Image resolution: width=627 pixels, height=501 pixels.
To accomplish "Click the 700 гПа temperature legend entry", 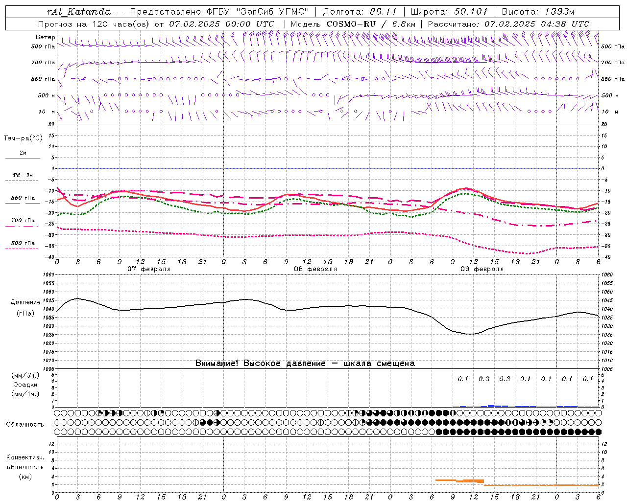I will [23, 221].
